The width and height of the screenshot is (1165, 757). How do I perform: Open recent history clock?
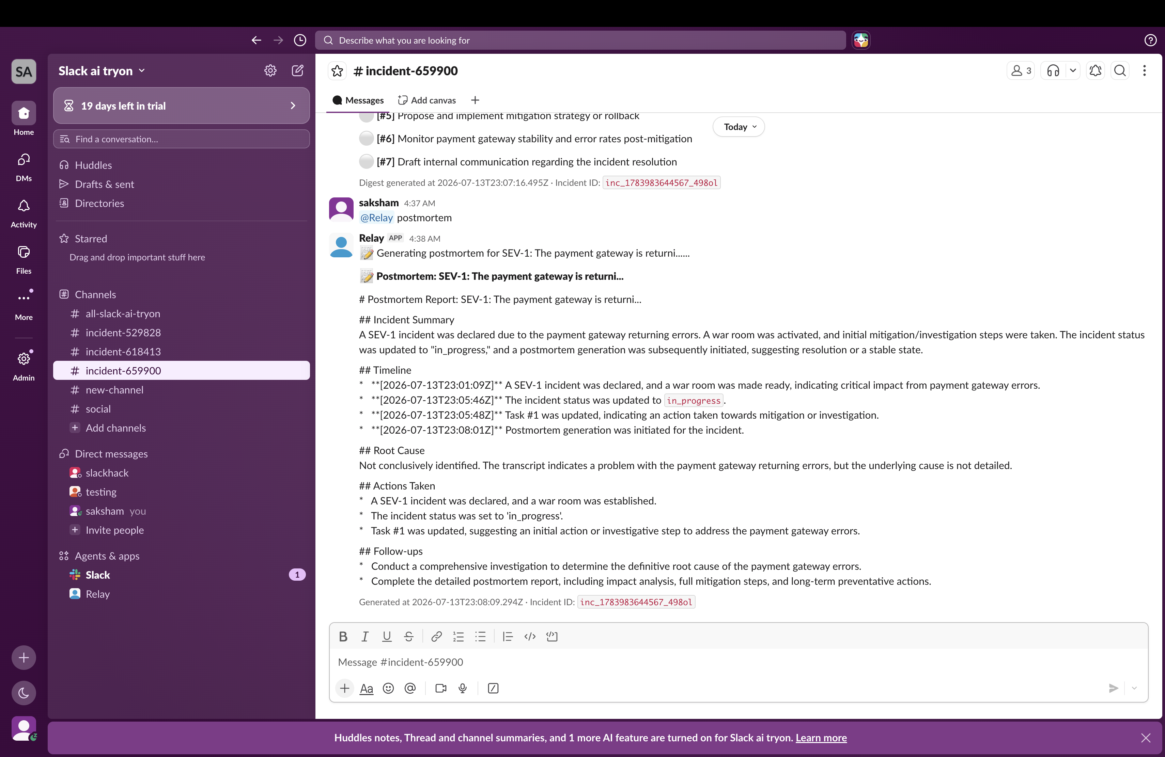click(300, 40)
